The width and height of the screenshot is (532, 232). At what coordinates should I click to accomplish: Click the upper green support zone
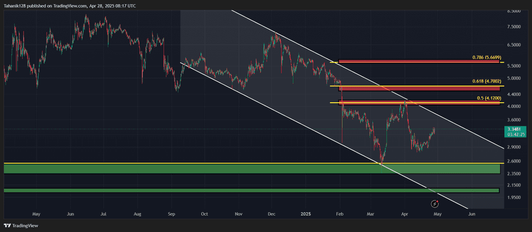[252, 169]
